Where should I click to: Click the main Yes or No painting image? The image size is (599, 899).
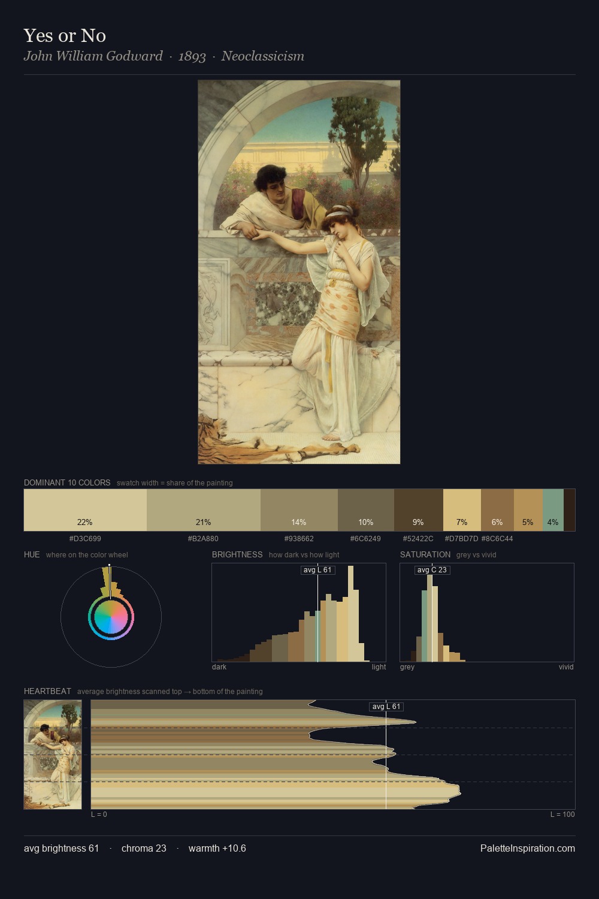299,272
